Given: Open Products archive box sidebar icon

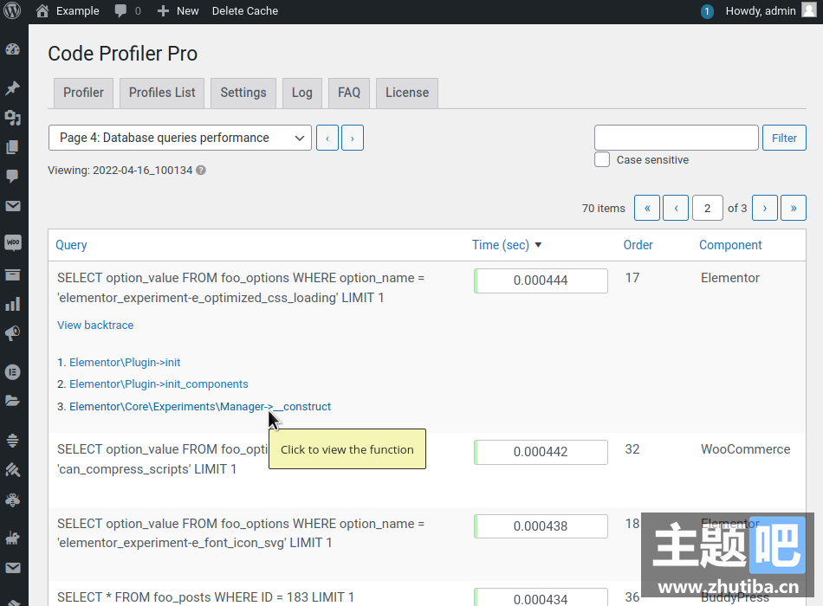Looking at the screenshot, I should (13, 274).
